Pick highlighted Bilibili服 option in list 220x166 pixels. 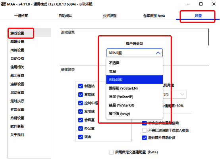point(134,80)
